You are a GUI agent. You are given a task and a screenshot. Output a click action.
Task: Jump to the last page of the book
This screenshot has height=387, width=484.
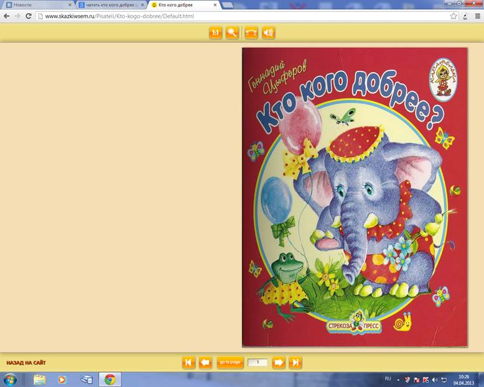coord(295,362)
